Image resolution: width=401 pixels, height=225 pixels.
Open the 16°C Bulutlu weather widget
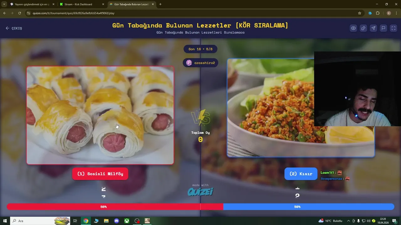point(331,221)
